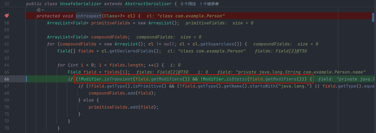Click the compoundFields.add(field) statement
This screenshot has width=376, height=133.
[122, 93]
